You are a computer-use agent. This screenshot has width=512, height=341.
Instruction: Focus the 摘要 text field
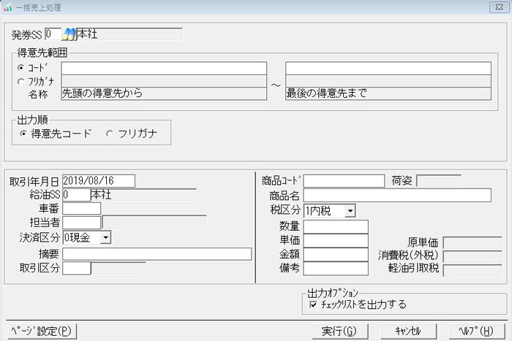157,253
